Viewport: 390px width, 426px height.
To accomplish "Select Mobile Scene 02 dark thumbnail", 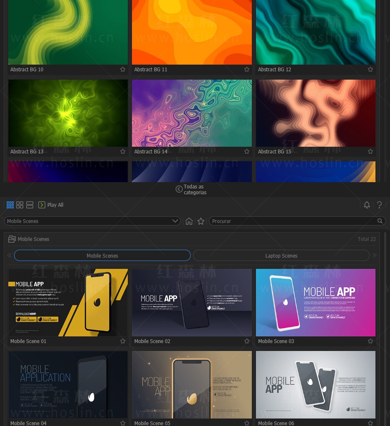I will (192, 303).
